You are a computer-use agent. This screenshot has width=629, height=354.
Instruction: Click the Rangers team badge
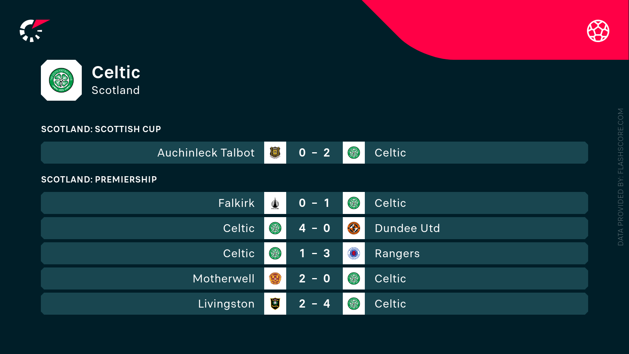[354, 253]
